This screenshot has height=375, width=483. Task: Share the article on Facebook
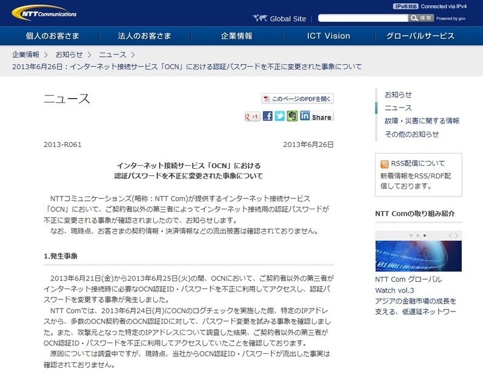(267, 116)
